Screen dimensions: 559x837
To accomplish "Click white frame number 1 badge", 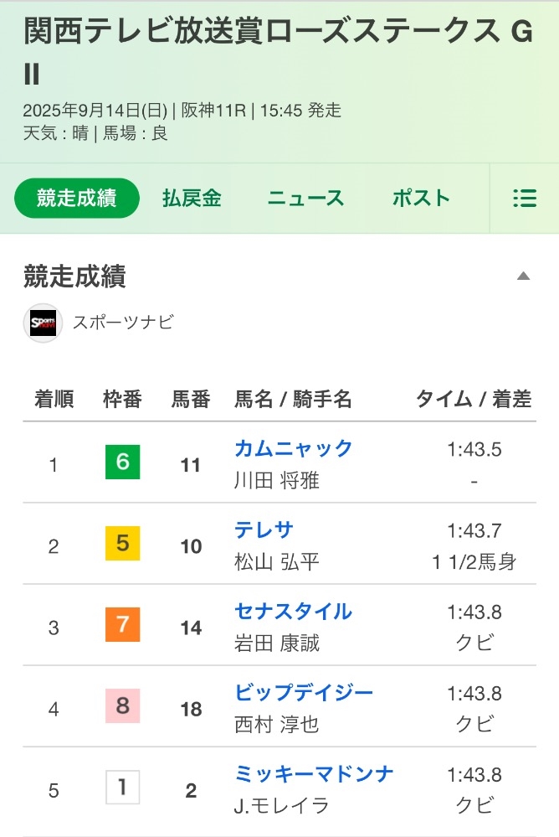I will click(x=123, y=787).
